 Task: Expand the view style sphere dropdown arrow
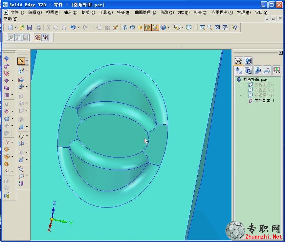point(168,27)
